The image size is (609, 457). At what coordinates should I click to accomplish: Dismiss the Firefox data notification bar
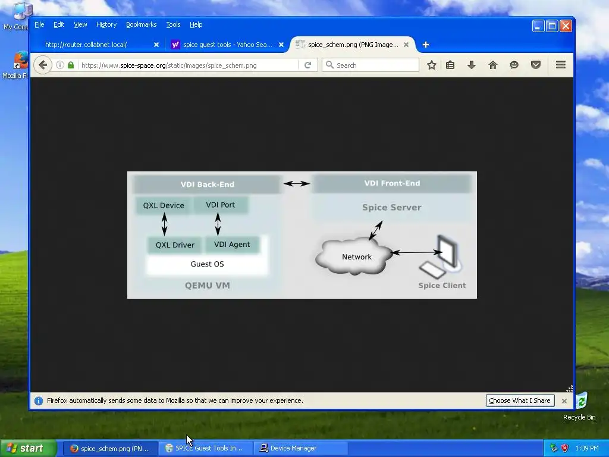(564, 400)
